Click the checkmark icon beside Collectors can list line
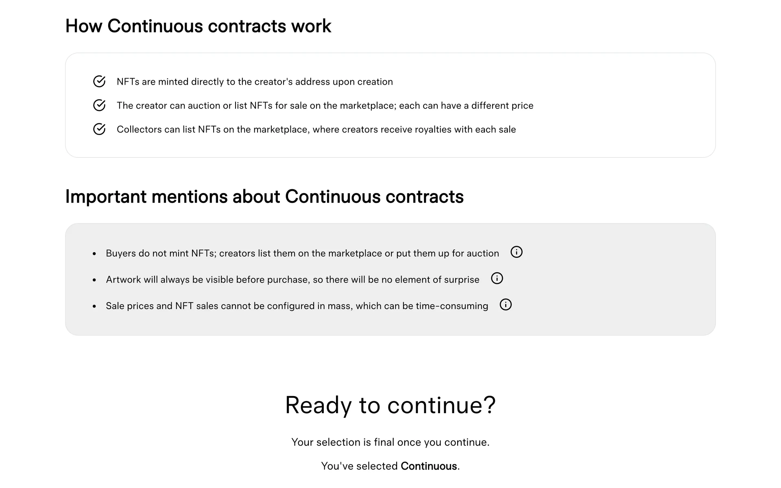This screenshot has width=781, height=488. [x=99, y=129]
